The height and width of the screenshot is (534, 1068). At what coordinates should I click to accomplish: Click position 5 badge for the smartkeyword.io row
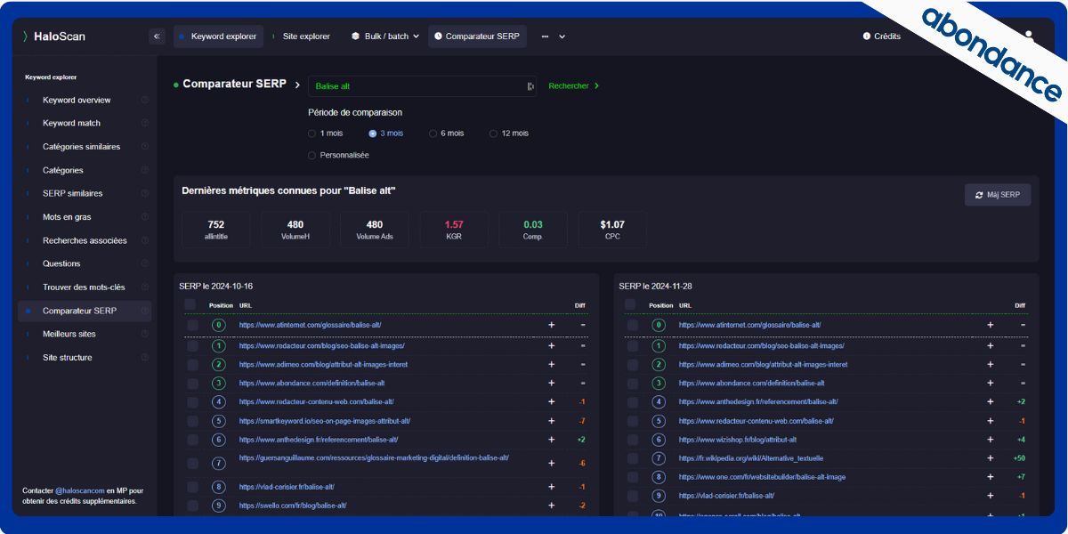click(219, 421)
